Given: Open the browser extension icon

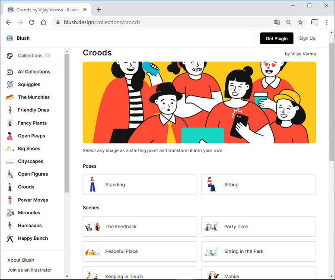Looking at the screenshot, I should tap(315, 22).
